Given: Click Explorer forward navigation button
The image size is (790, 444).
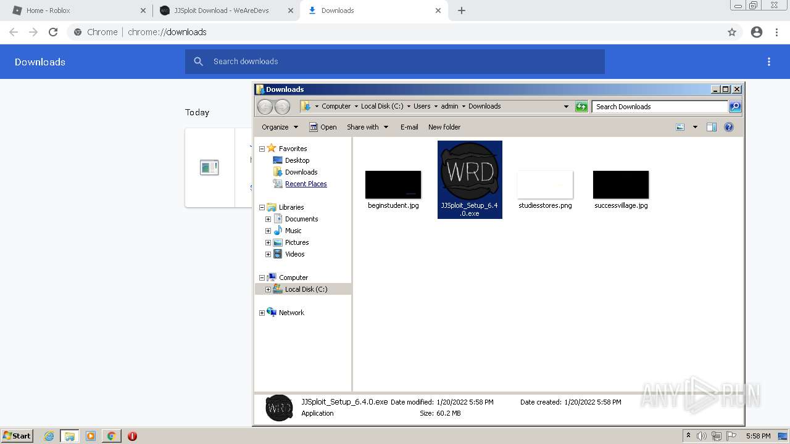Looking at the screenshot, I should tap(282, 107).
